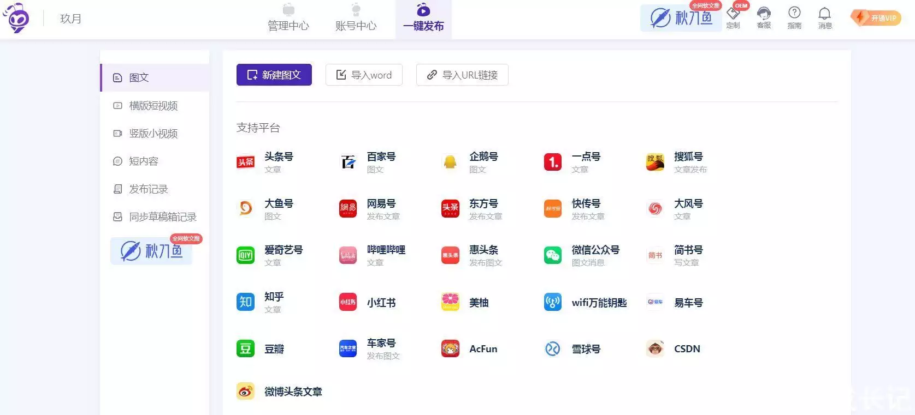Click the 快传号 orange icon
The height and width of the screenshot is (415, 915).
(553, 208)
